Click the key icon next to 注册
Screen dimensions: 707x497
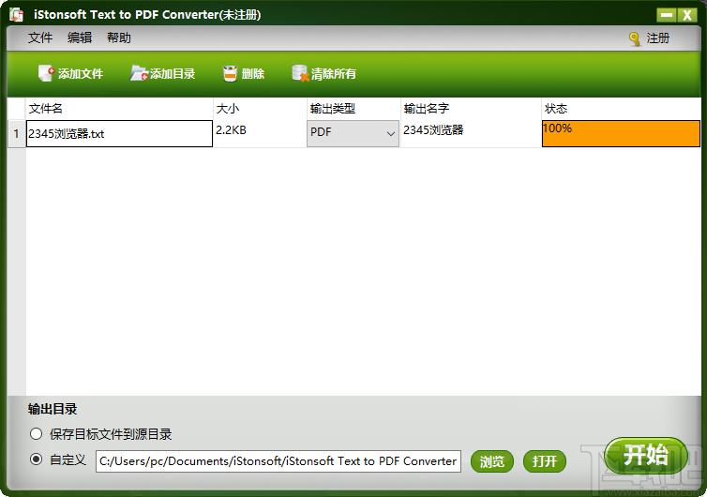coord(635,38)
